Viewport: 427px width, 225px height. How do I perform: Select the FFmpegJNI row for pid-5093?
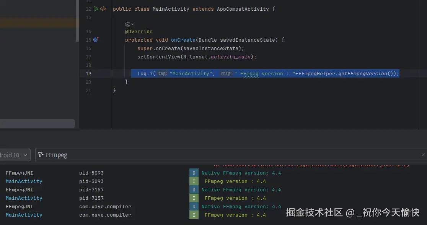point(20,173)
